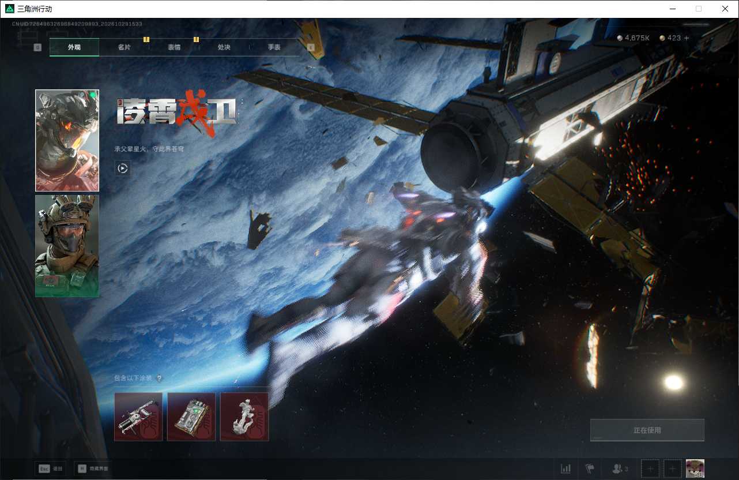The width and height of the screenshot is (739, 480).
Task: Click the previous tab key hint icon
Action: point(37,47)
